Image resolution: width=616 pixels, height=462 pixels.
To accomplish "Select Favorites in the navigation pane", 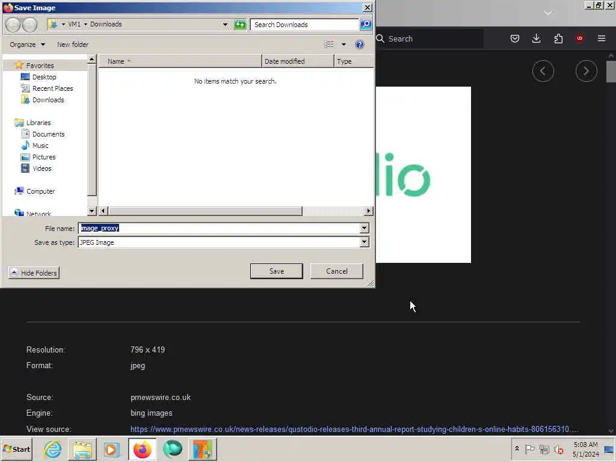I will click(x=40, y=65).
